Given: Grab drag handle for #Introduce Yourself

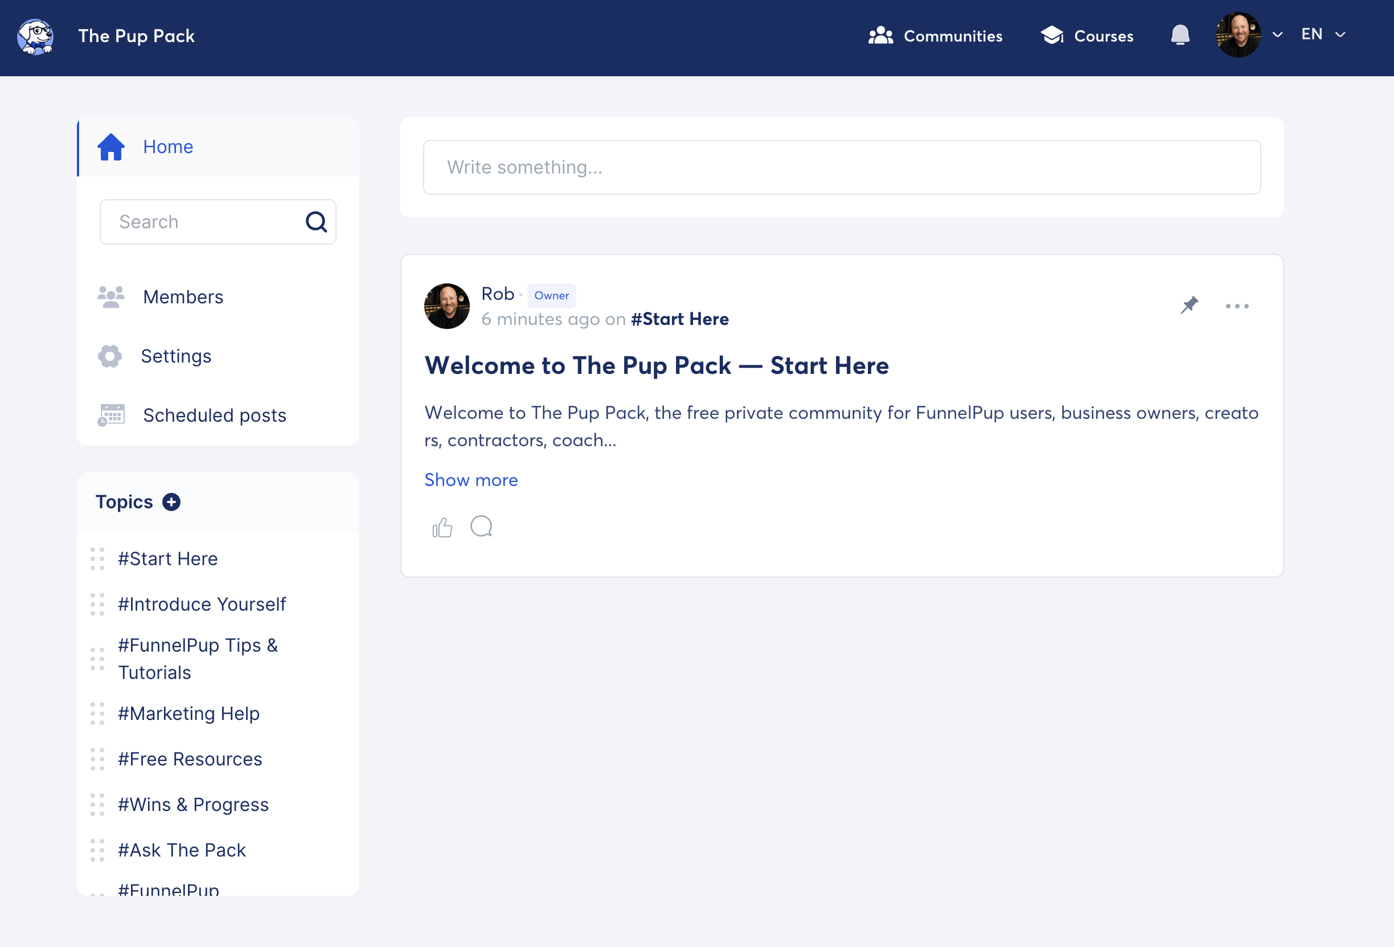Looking at the screenshot, I should point(97,604).
